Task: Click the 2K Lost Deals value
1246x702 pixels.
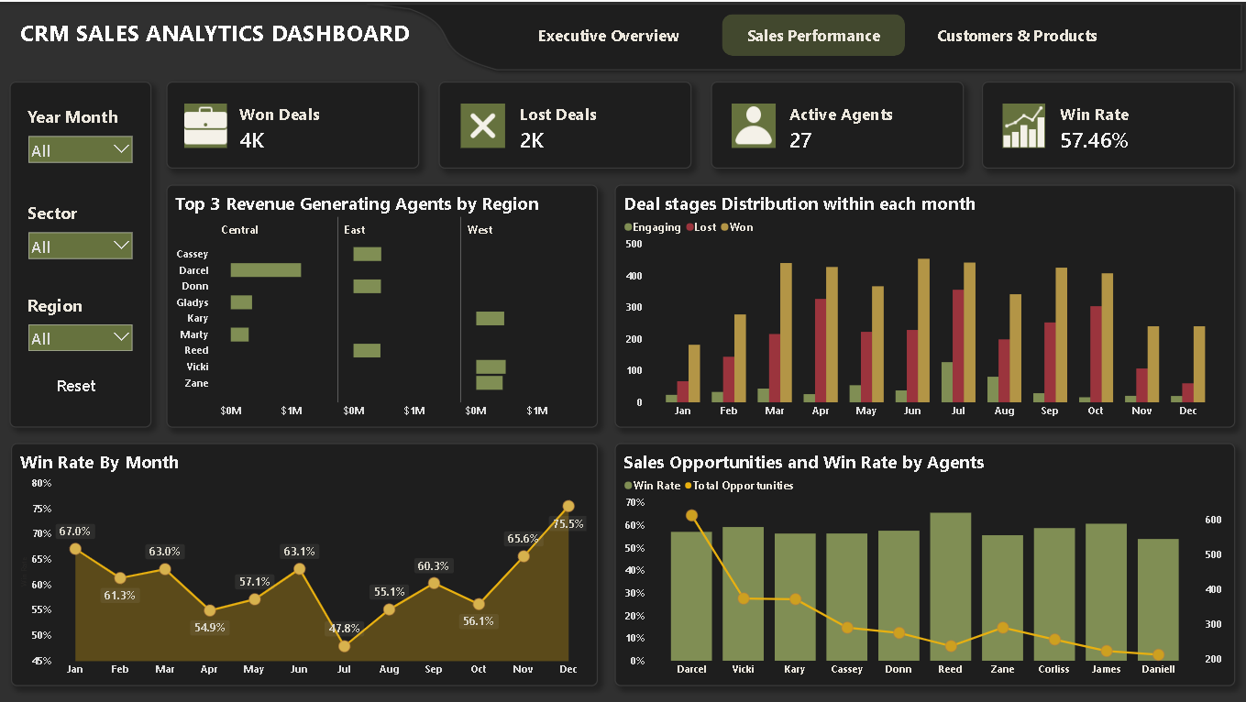Action: click(532, 140)
